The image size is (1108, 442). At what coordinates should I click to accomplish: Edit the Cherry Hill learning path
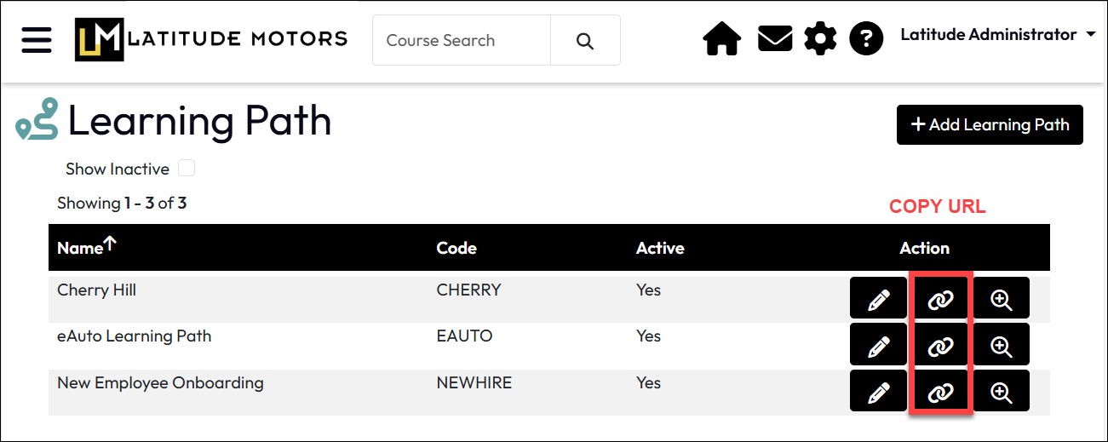[x=878, y=300]
